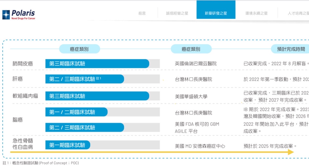Click the 腦癌 第二/三期臨床試驗 progress bar
The height and width of the screenshot is (168, 309).
click(x=85, y=128)
